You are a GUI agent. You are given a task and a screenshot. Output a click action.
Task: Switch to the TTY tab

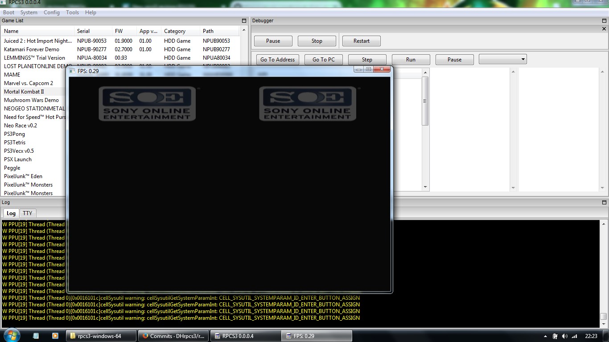[28, 213]
